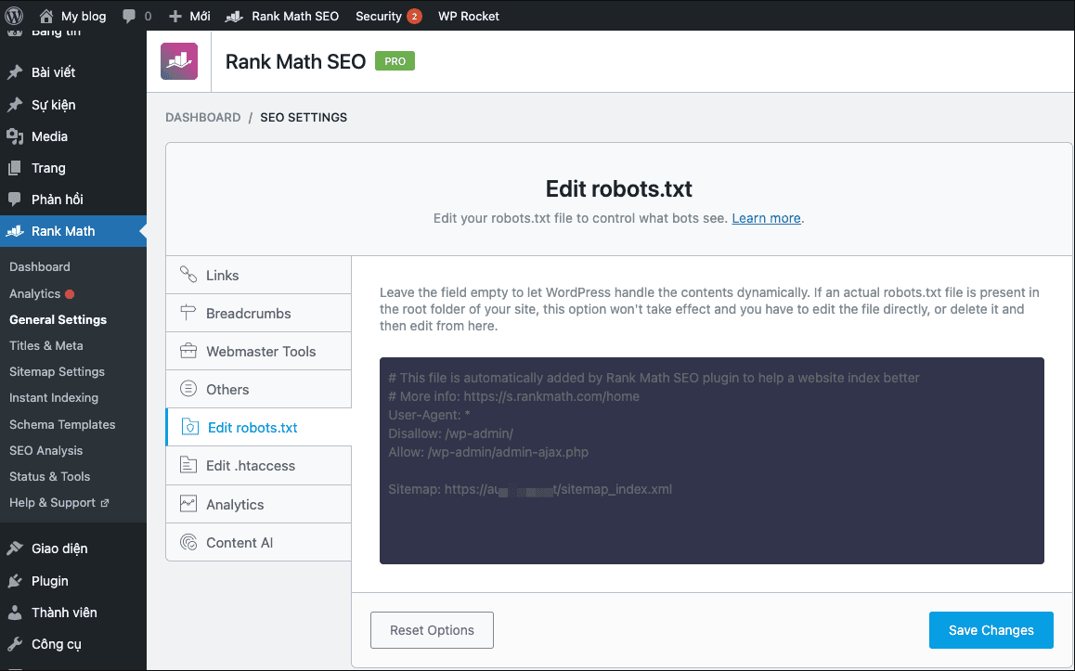Click the comments bubble icon in admin bar
Screen dimensions: 1075x671
pos(128,16)
